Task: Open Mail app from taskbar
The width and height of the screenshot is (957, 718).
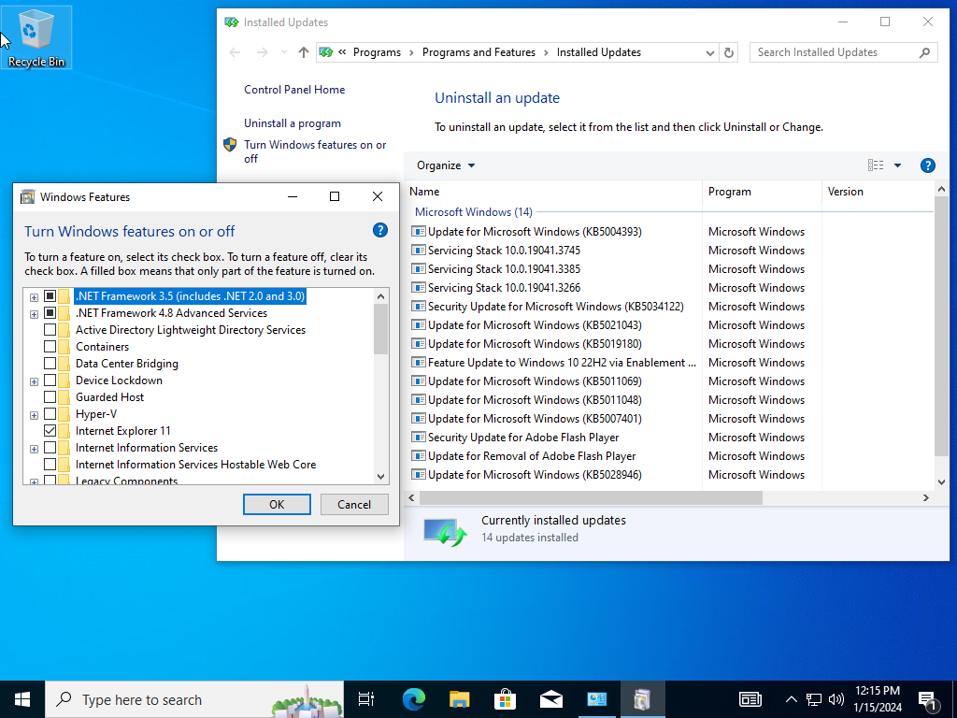Action: point(551,699)
